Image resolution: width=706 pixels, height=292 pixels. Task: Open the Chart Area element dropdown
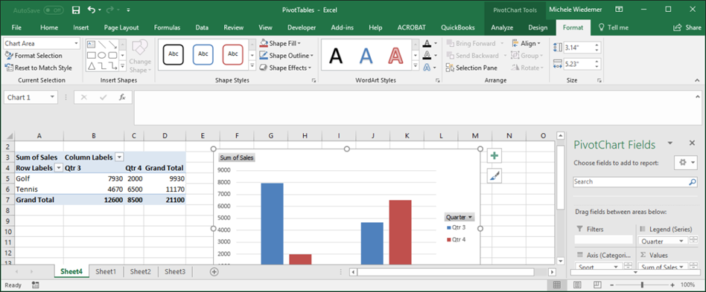pos(76,44)
